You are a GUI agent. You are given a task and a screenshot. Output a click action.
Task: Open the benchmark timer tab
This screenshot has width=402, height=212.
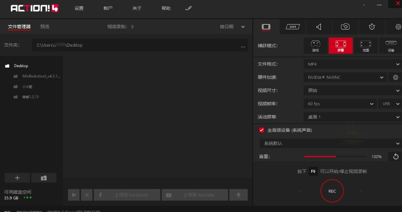pos(372,26)
